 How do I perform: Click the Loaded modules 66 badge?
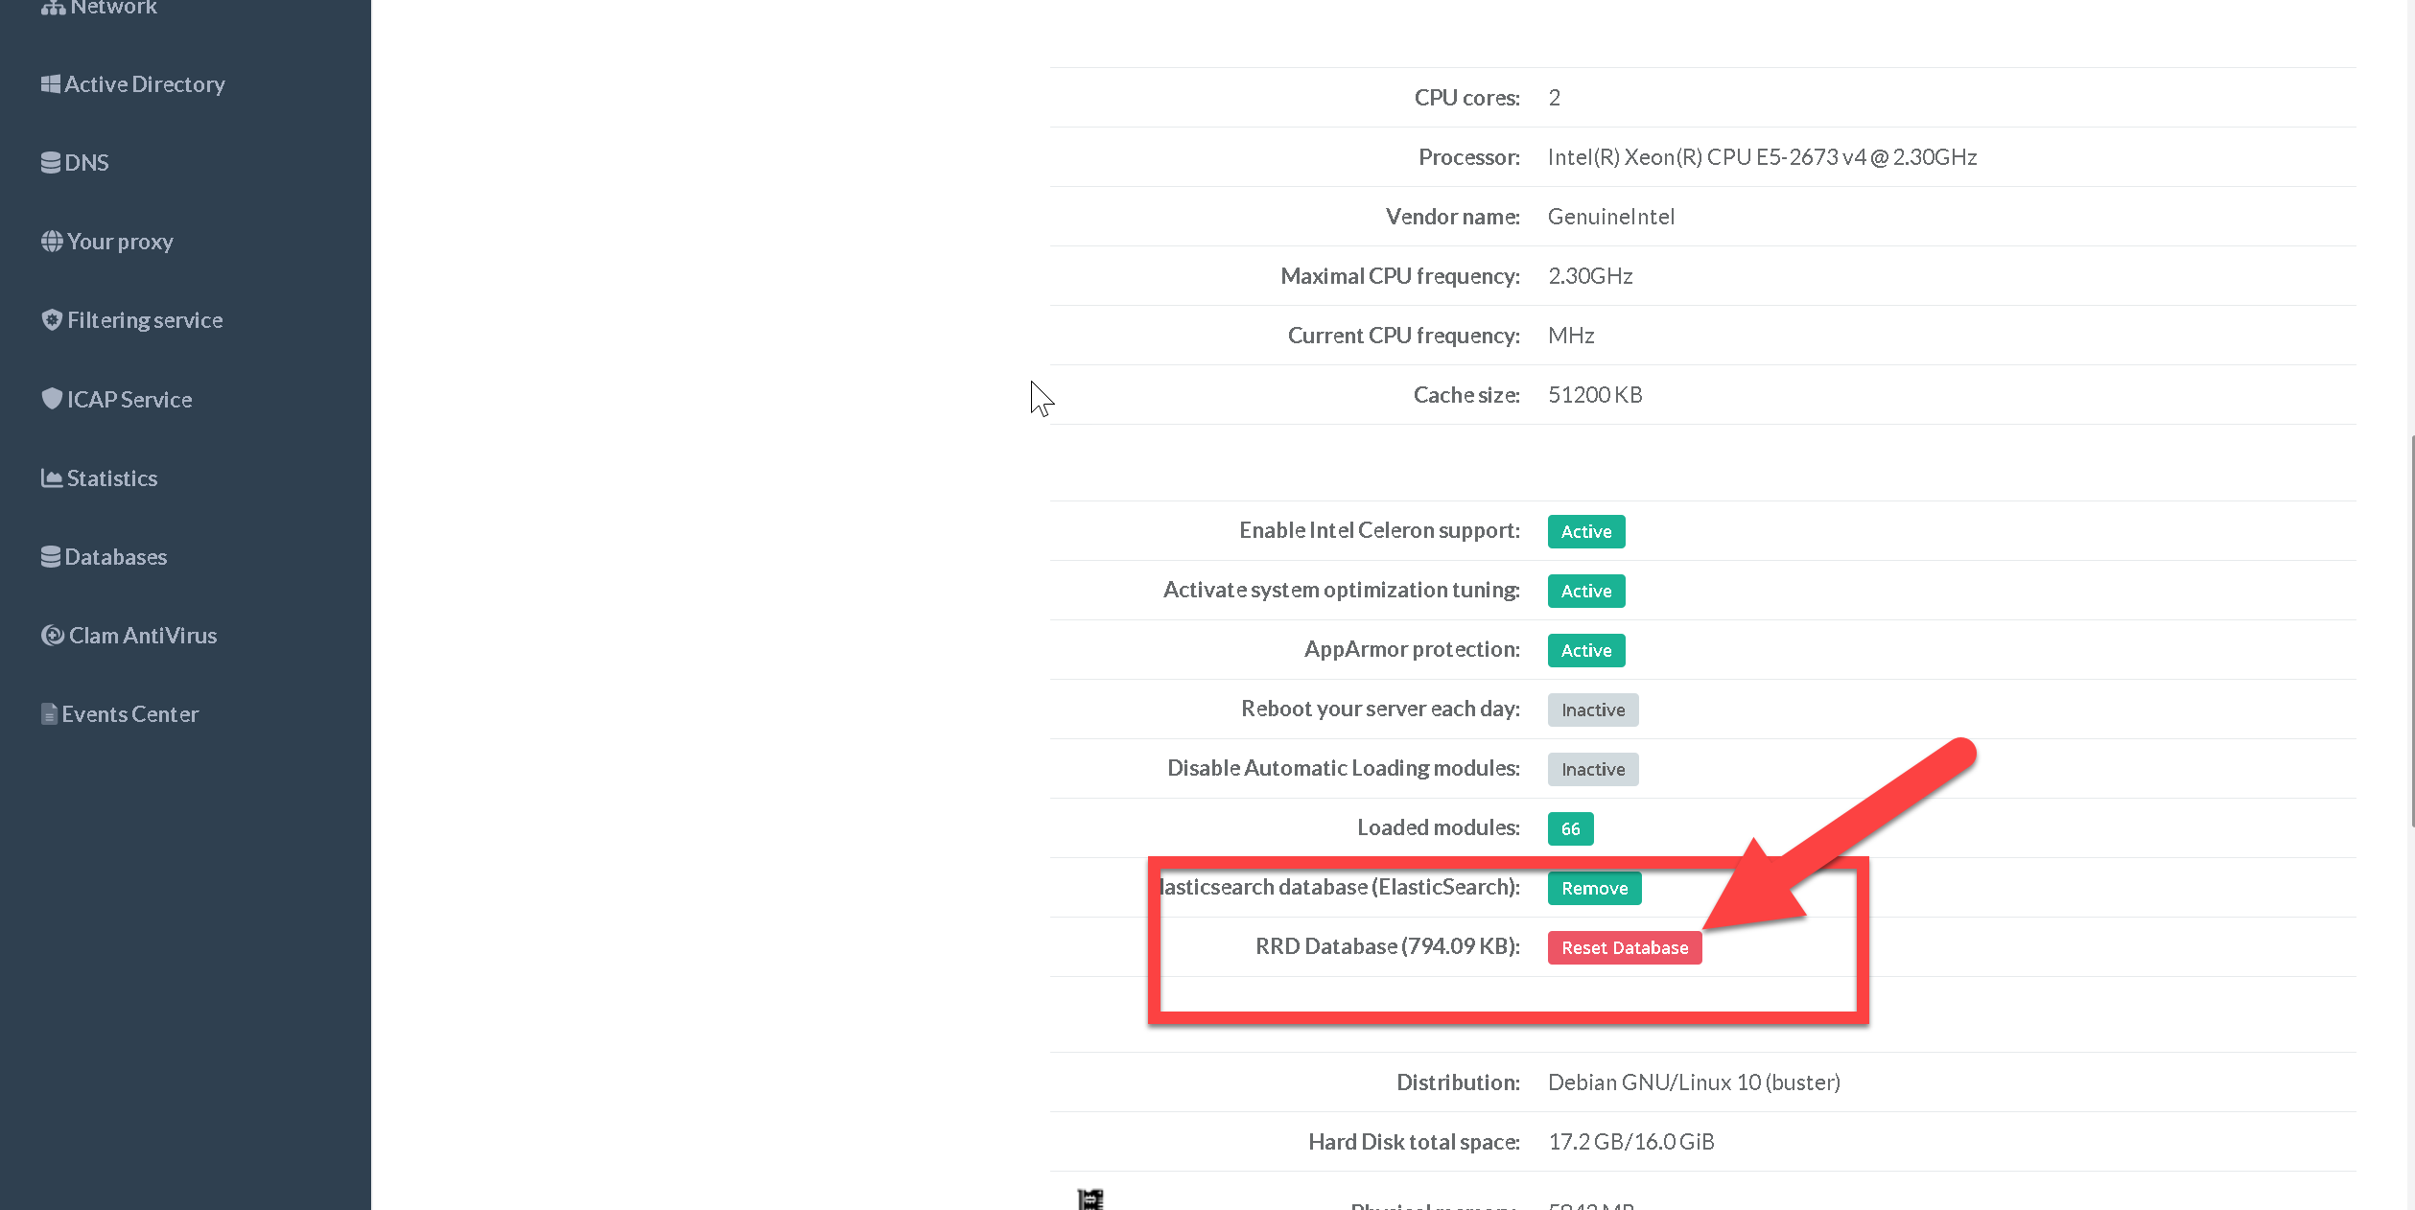[x=1570, y=828]
